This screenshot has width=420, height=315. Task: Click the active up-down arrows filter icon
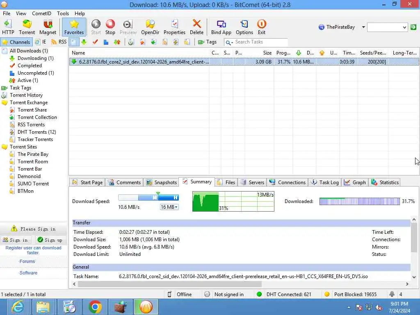pyautogui.click(x=117, y=42)
